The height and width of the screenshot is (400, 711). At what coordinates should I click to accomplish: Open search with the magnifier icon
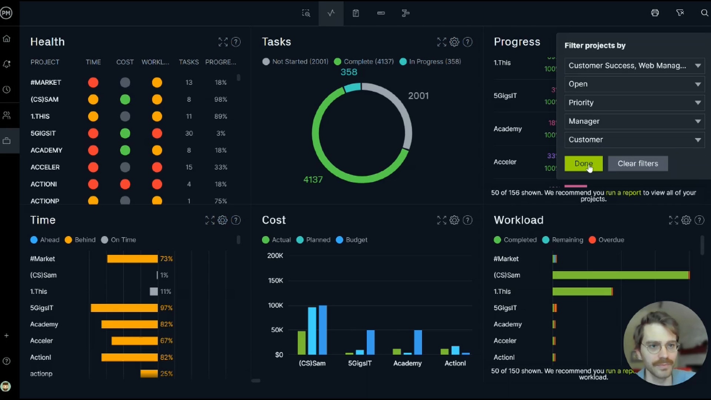click(x=704, y=13)
